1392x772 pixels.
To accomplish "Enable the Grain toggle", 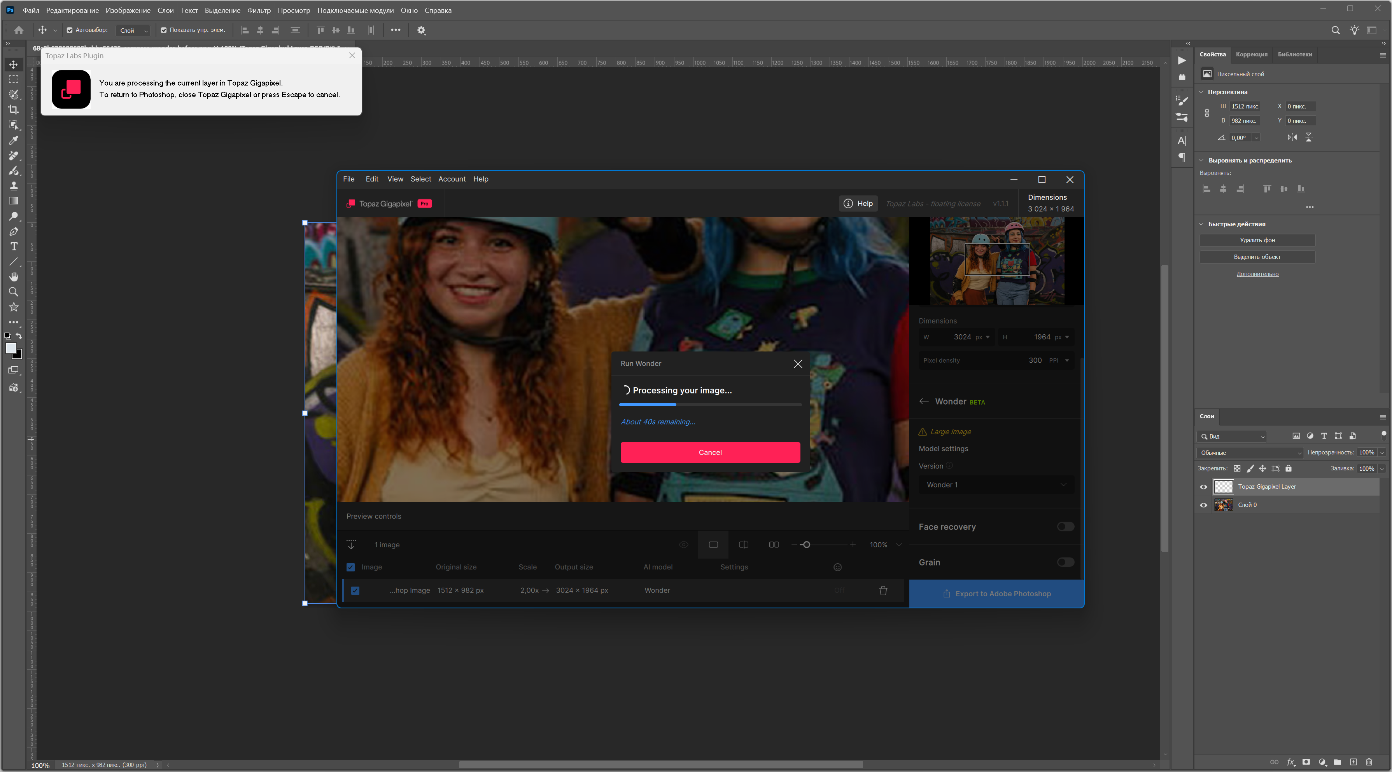I will click(x=1065, y=562).
